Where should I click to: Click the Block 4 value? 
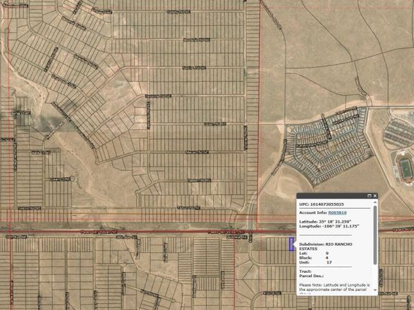click(x=327, y=258)
